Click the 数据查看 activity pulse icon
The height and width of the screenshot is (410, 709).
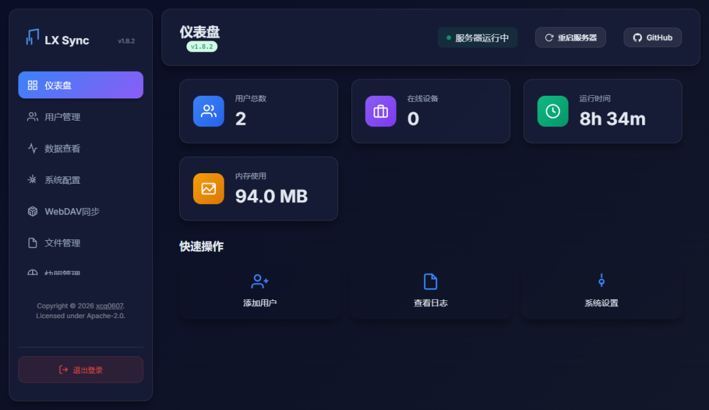[x=33, y=148]
